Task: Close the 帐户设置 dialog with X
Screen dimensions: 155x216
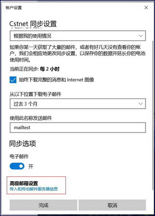Action: tap(146, 7)
